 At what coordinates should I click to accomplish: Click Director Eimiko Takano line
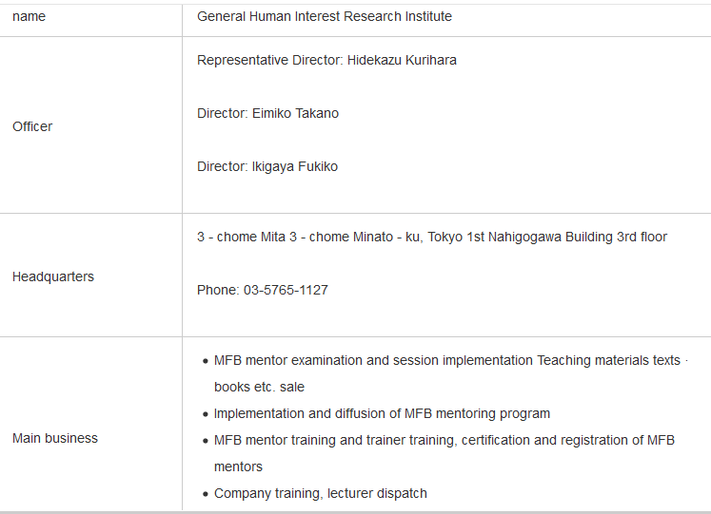267,113
